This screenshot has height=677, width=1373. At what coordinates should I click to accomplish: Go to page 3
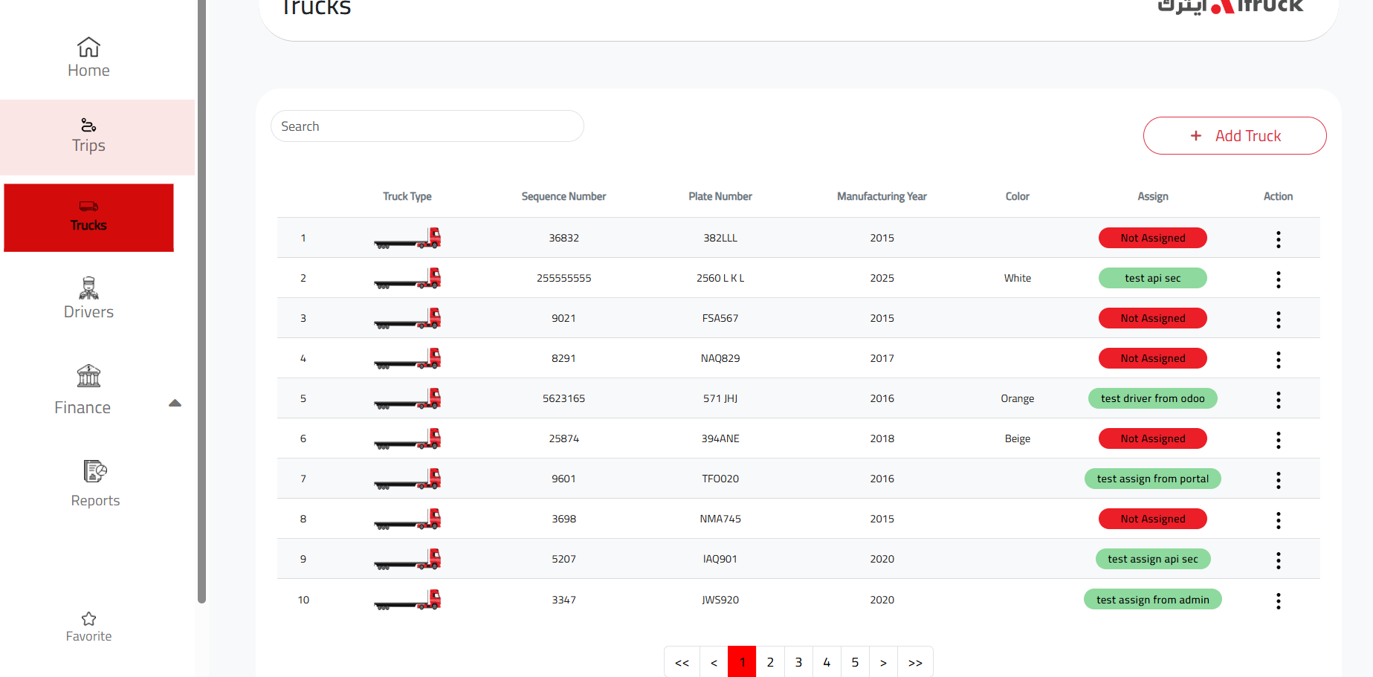pos(798,661)
